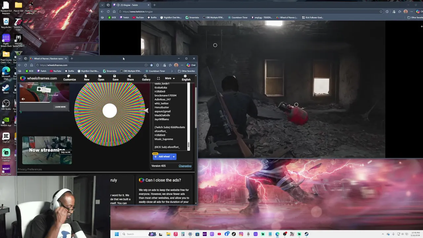Image resolution: width=423 pixels, height=238 pixels.
Task: Open File Explorer from the taskbar
Action: click(168, 234)
